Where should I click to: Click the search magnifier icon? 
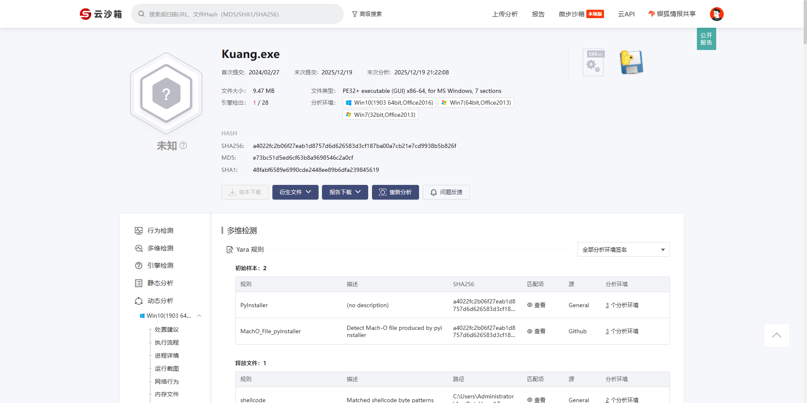click(142, 14)
